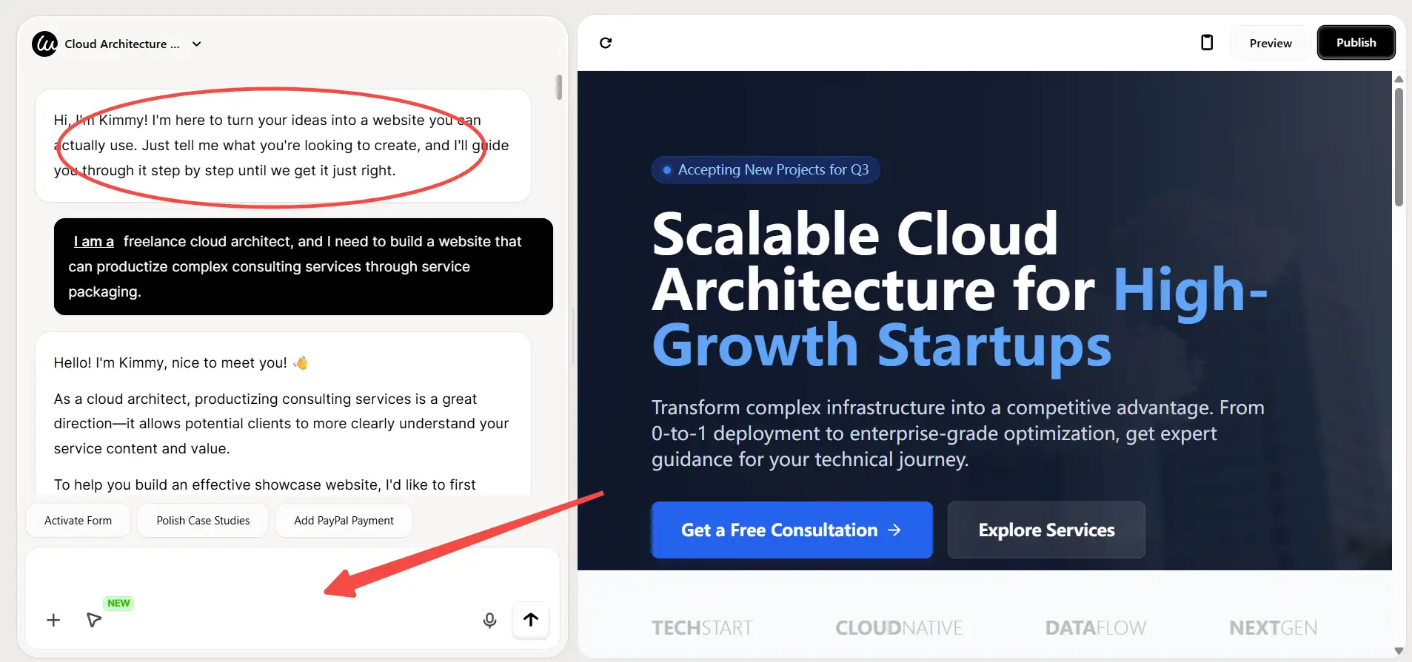Click the Kimmy logo icon
Viewport: 1412px width, 662px height.
[44, 44]
